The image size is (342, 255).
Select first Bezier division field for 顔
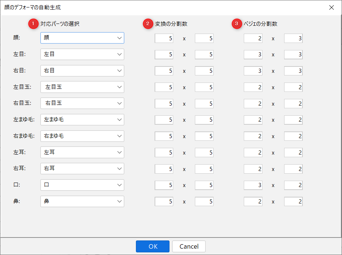(x=253, y=38)
